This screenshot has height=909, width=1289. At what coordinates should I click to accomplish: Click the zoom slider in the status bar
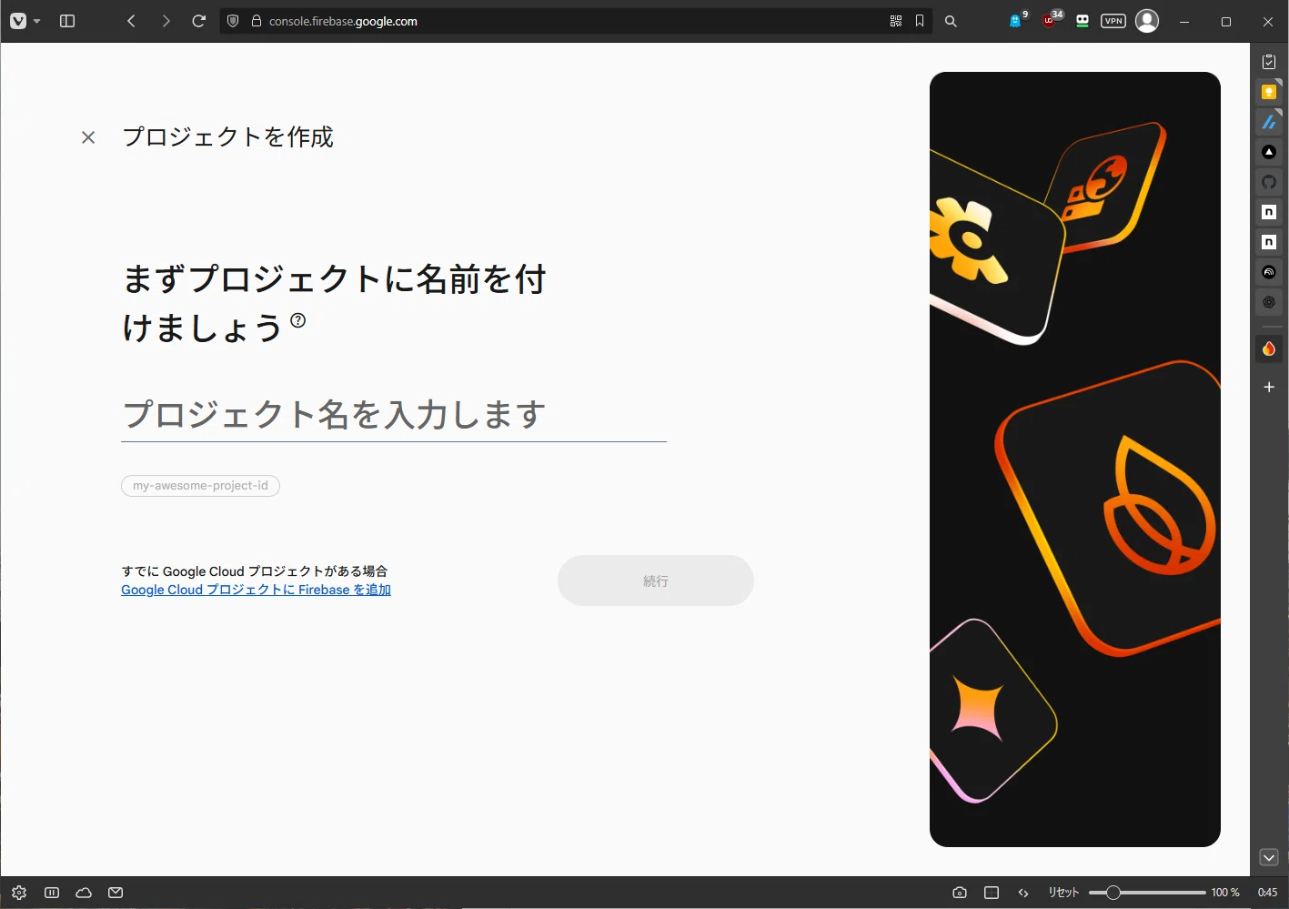1147,893
